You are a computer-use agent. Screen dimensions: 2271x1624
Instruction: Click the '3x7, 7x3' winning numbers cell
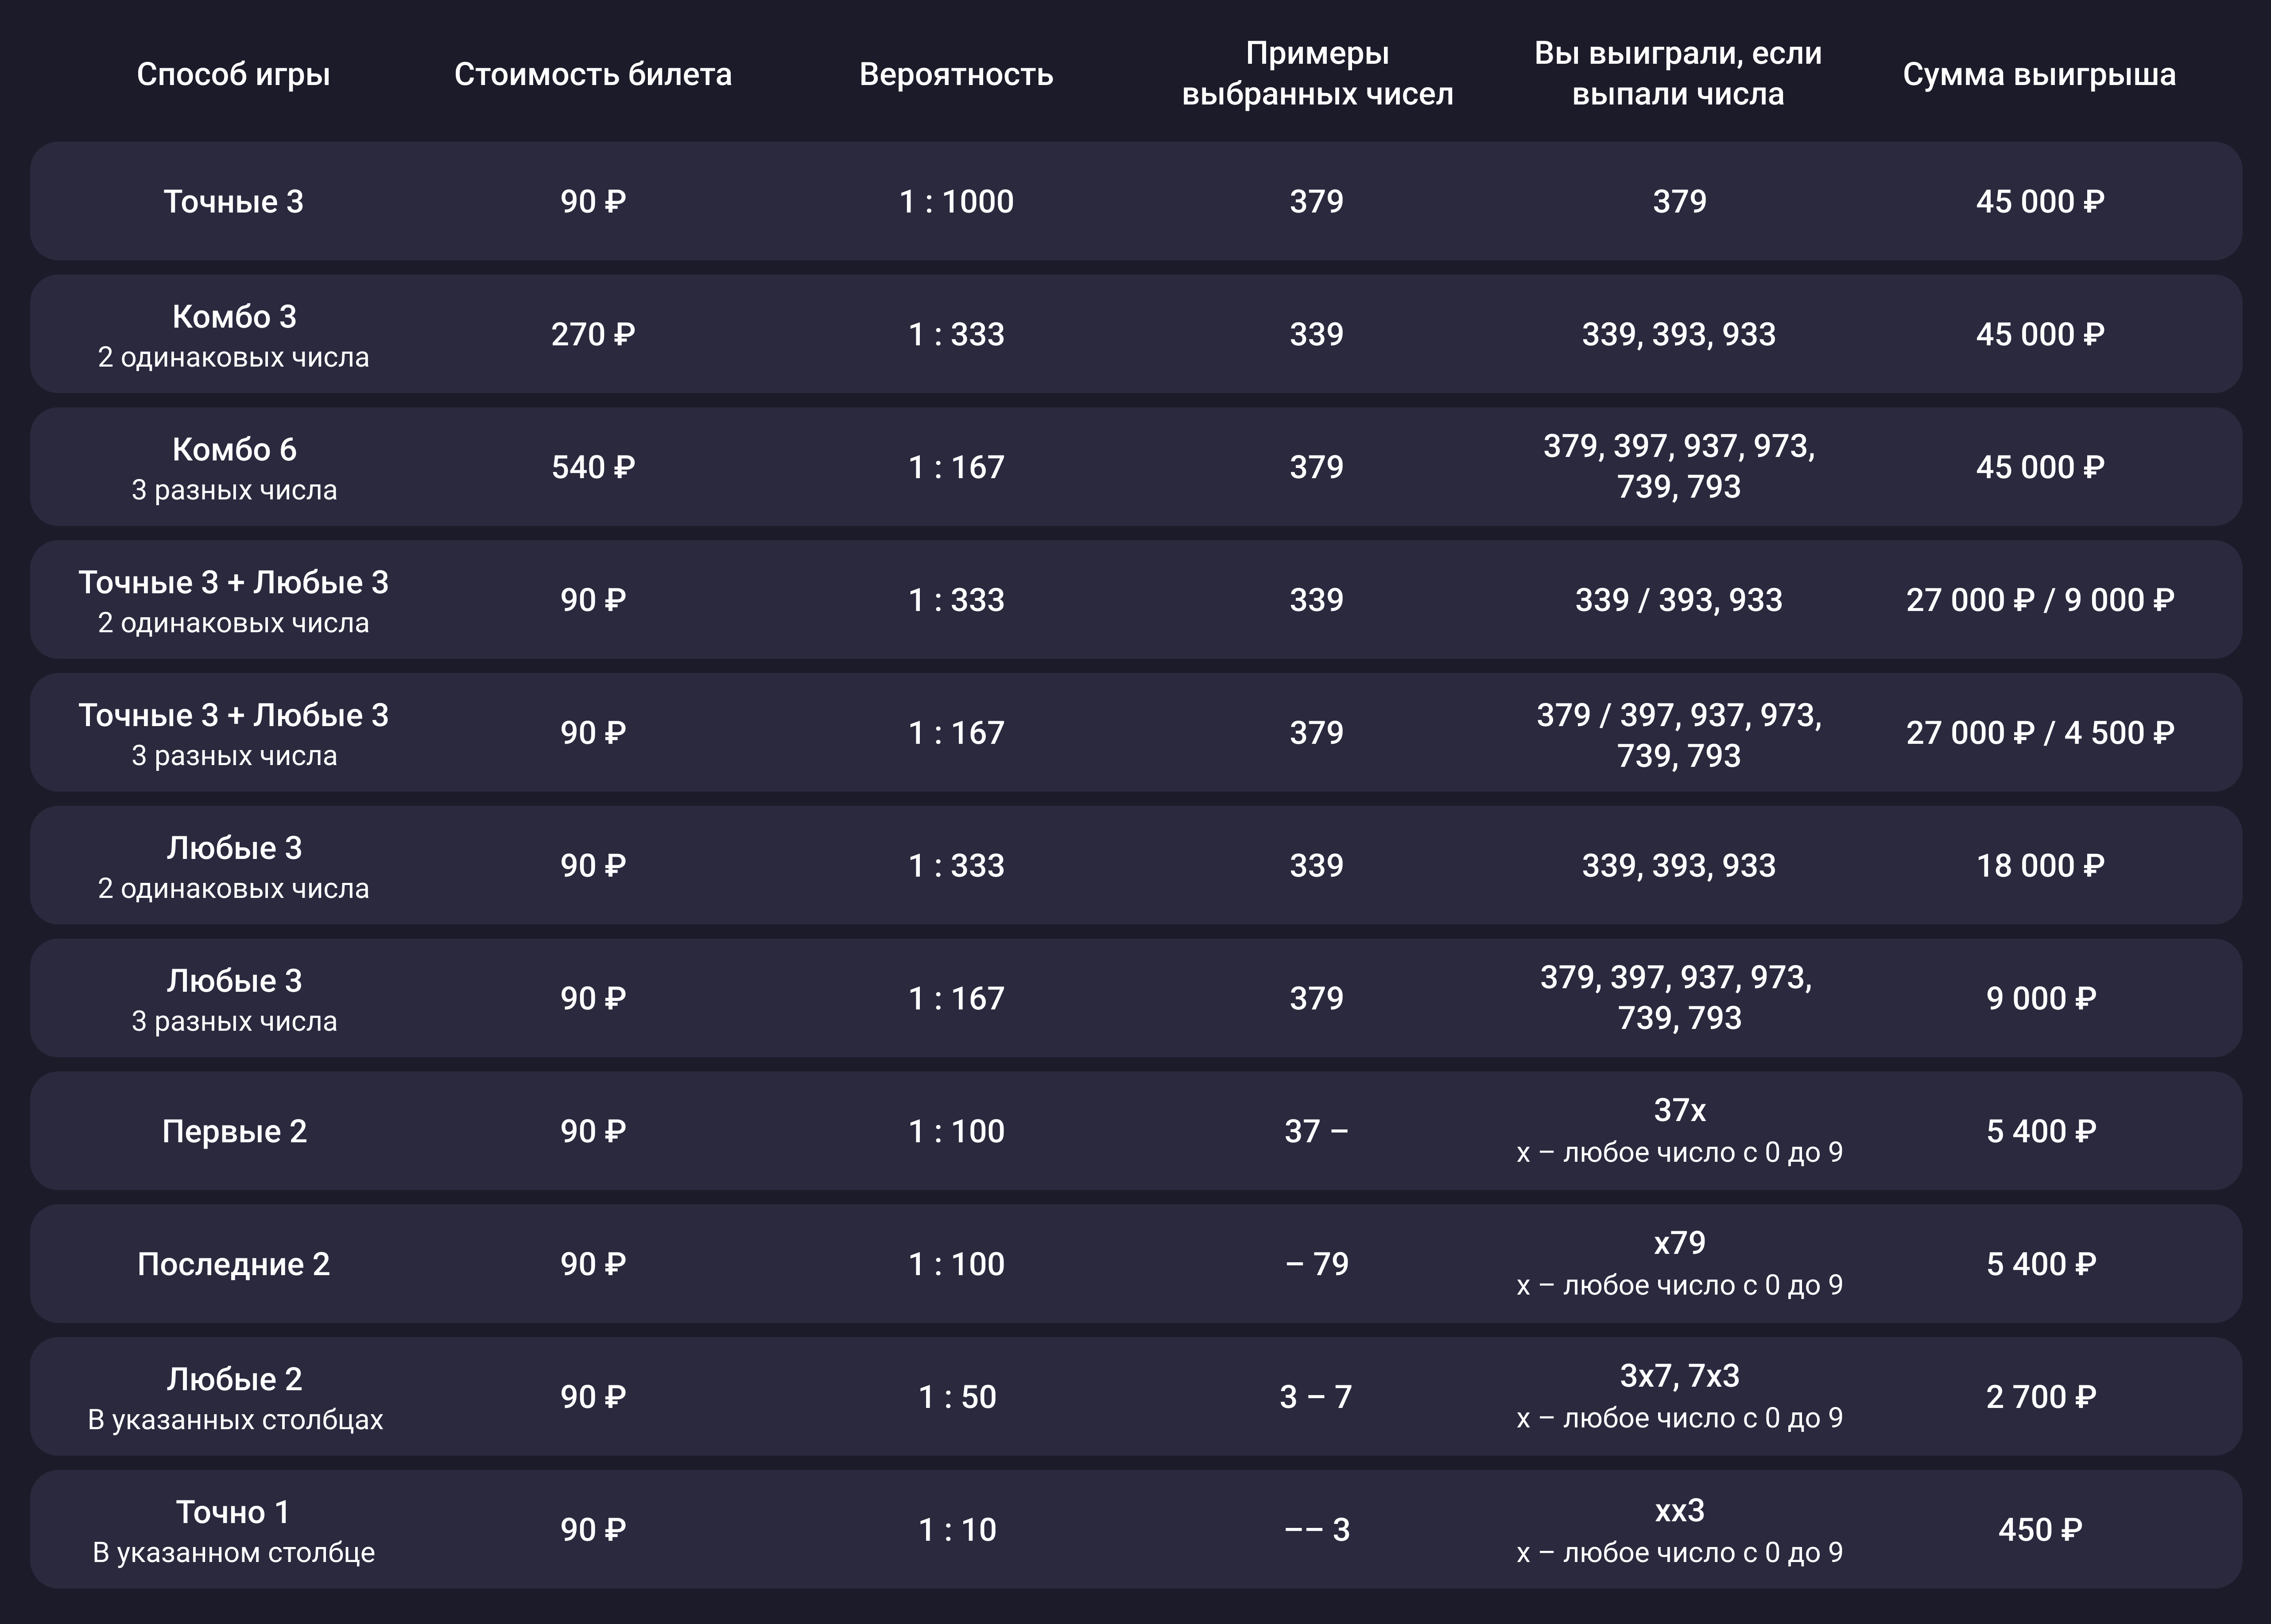(1679, 1376)
